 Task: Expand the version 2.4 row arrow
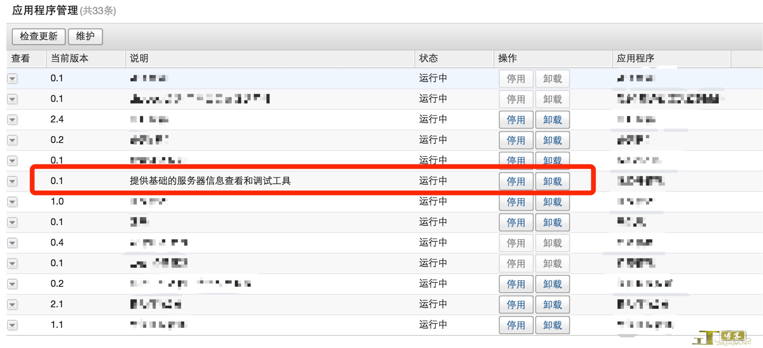[x=13, y=120]
